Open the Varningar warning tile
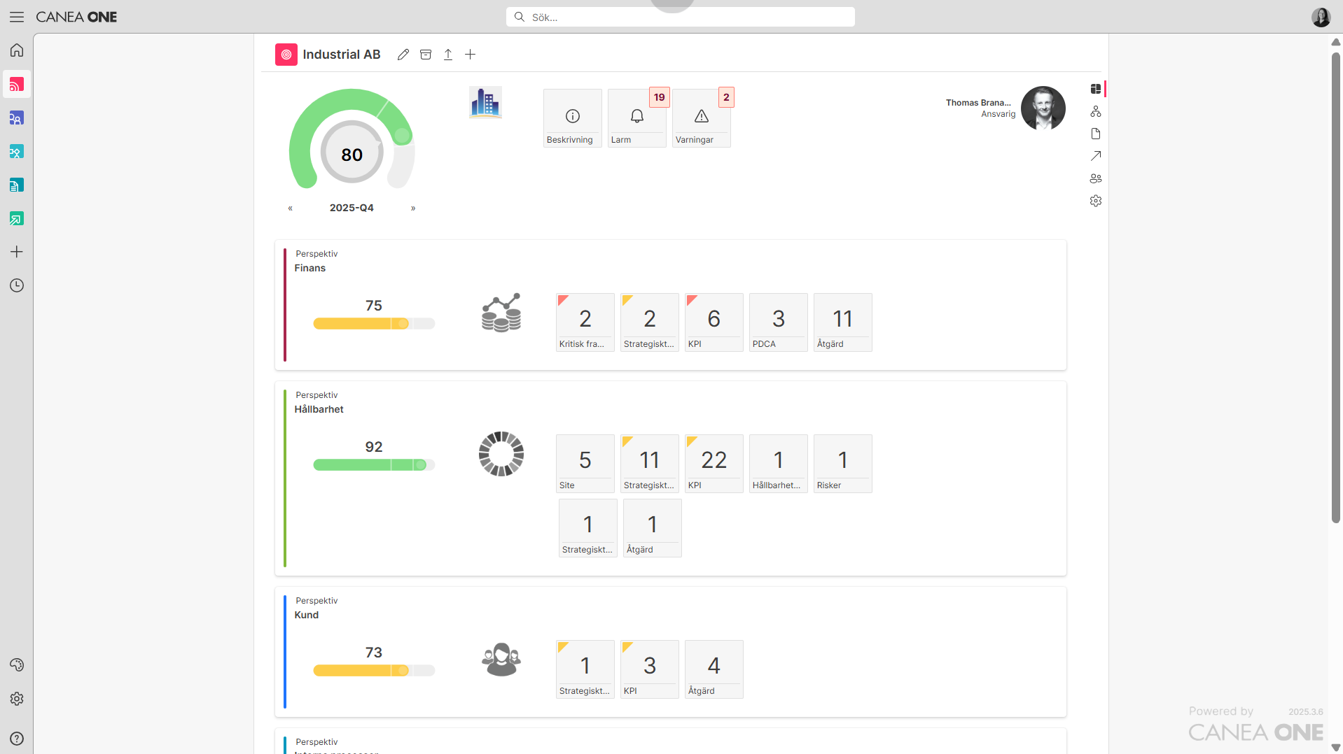Viewport: 1343px width, 754px height. 701,118
